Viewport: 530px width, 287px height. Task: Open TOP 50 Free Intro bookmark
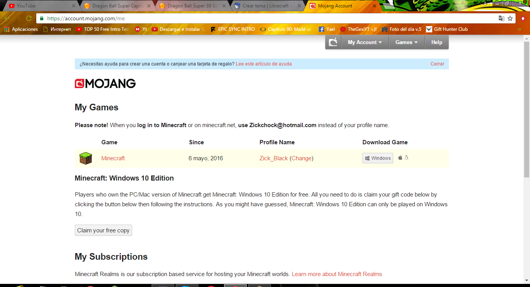point(102,29)
